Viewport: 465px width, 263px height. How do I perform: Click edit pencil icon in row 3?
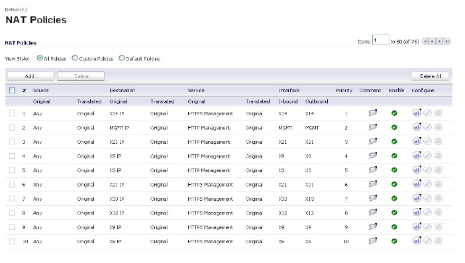click(427, 141)
